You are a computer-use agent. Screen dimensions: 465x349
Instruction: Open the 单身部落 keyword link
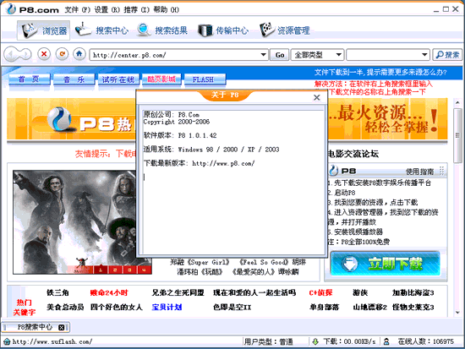tap(324, 307)
